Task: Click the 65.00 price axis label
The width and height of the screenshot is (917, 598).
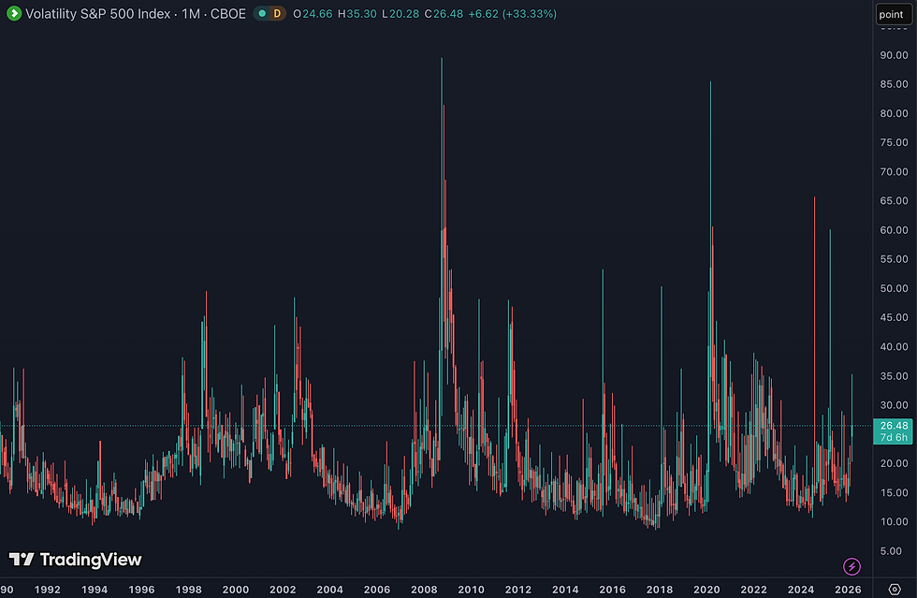Action: [x=894, y=200]
